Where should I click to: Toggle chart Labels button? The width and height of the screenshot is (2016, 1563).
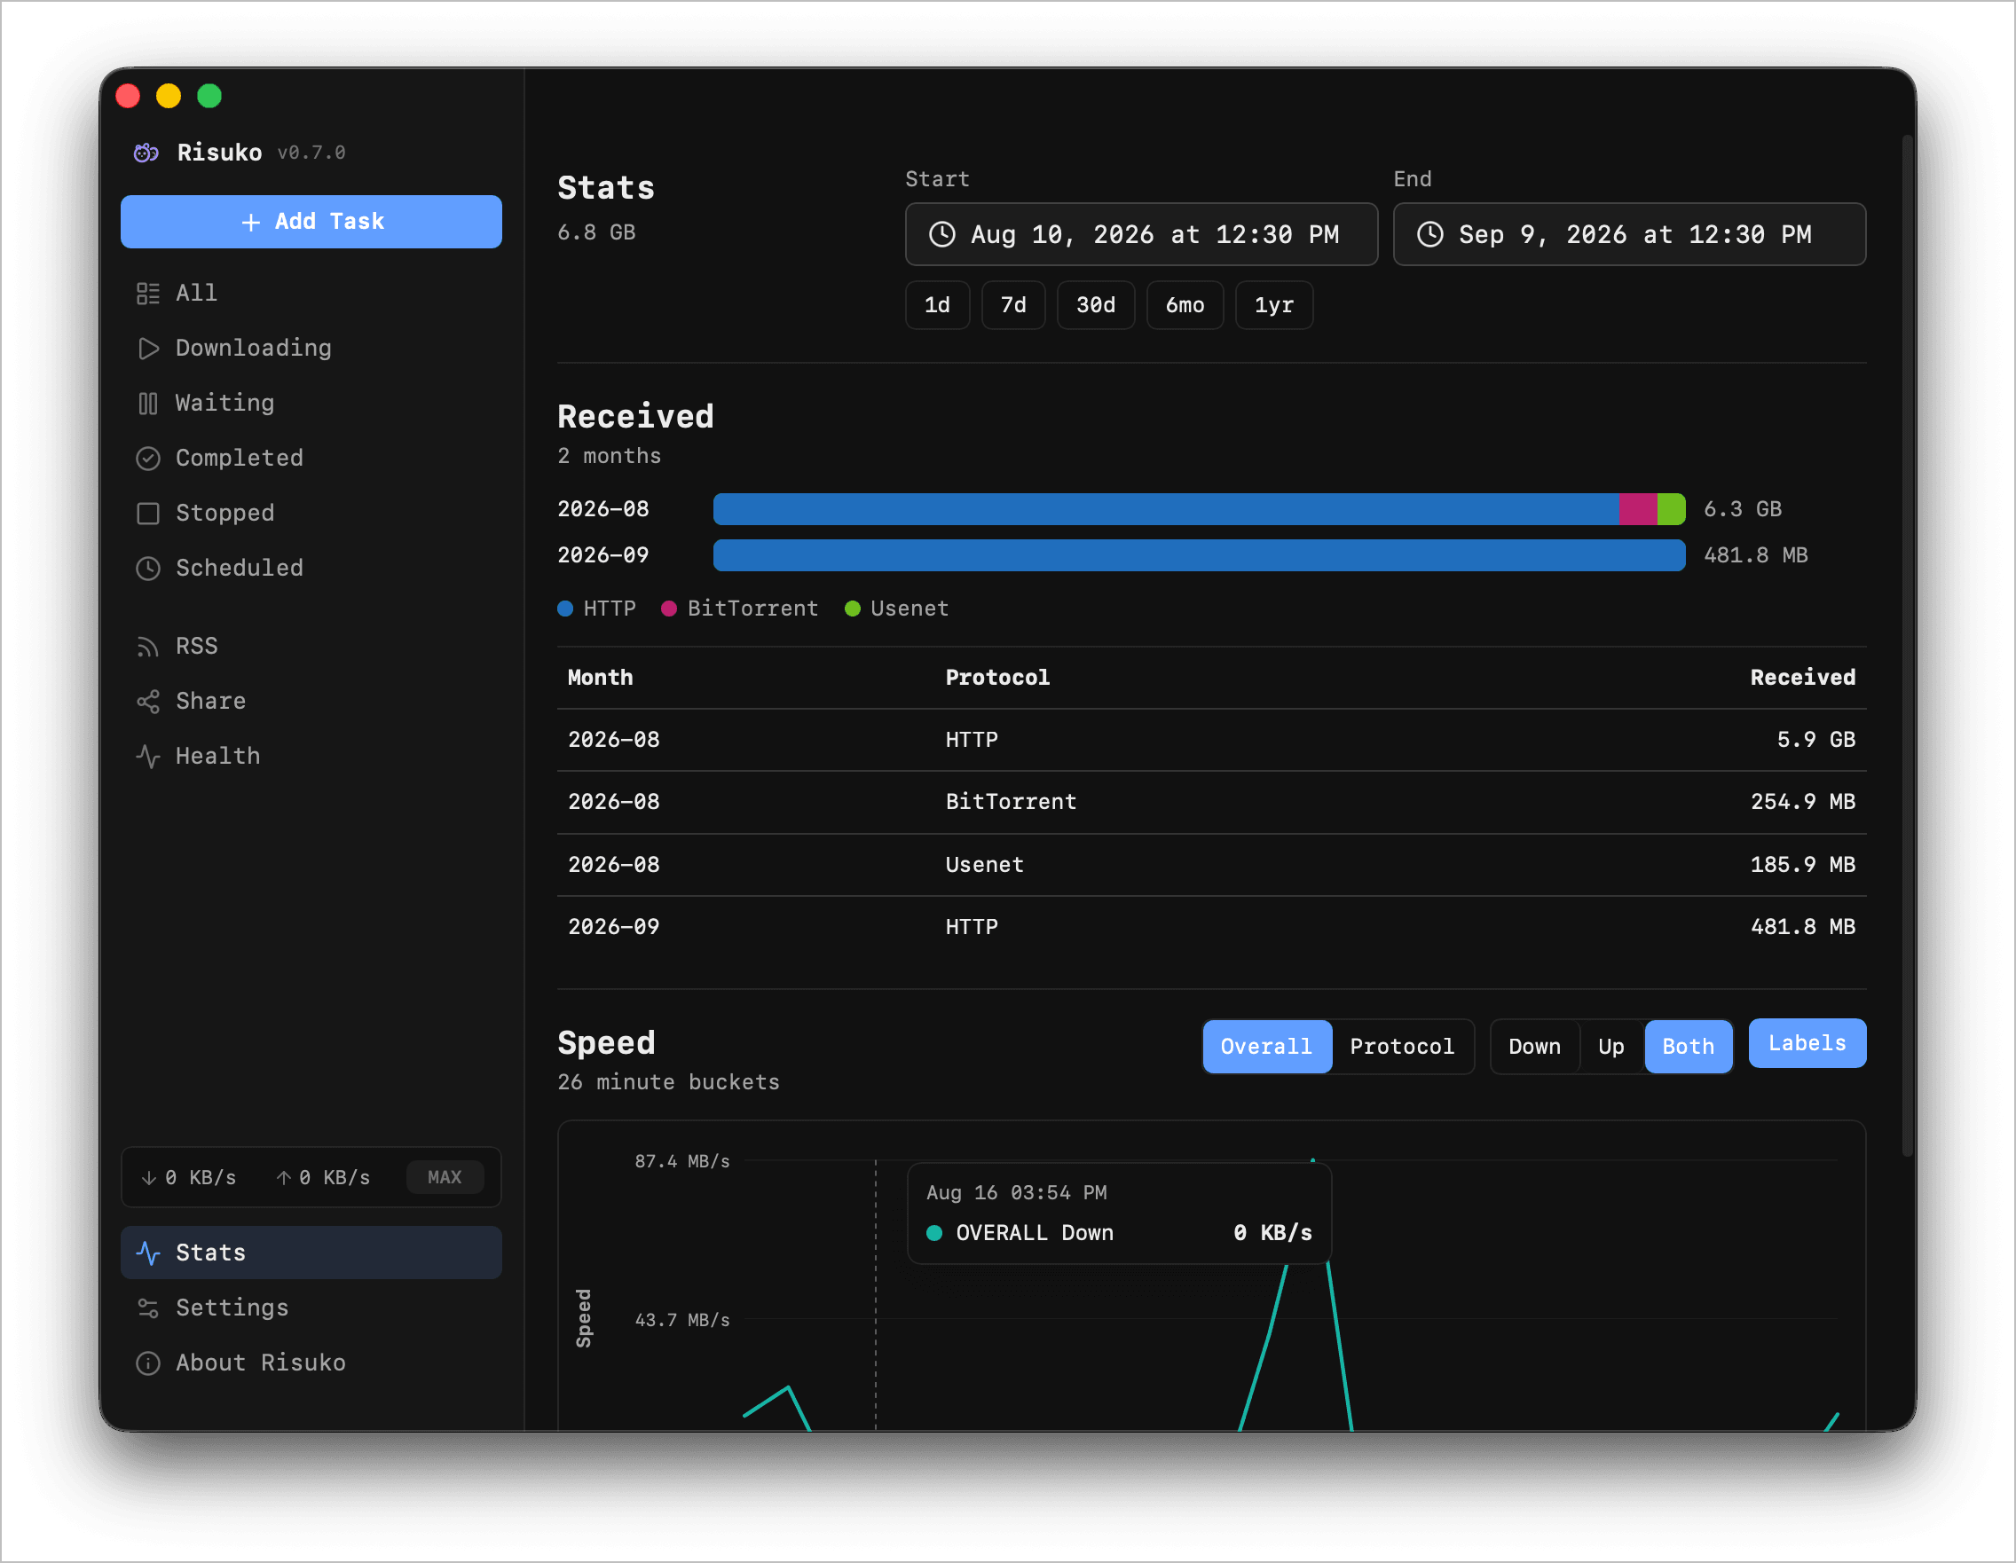pyautogui.click(x=1807, y=1043)
